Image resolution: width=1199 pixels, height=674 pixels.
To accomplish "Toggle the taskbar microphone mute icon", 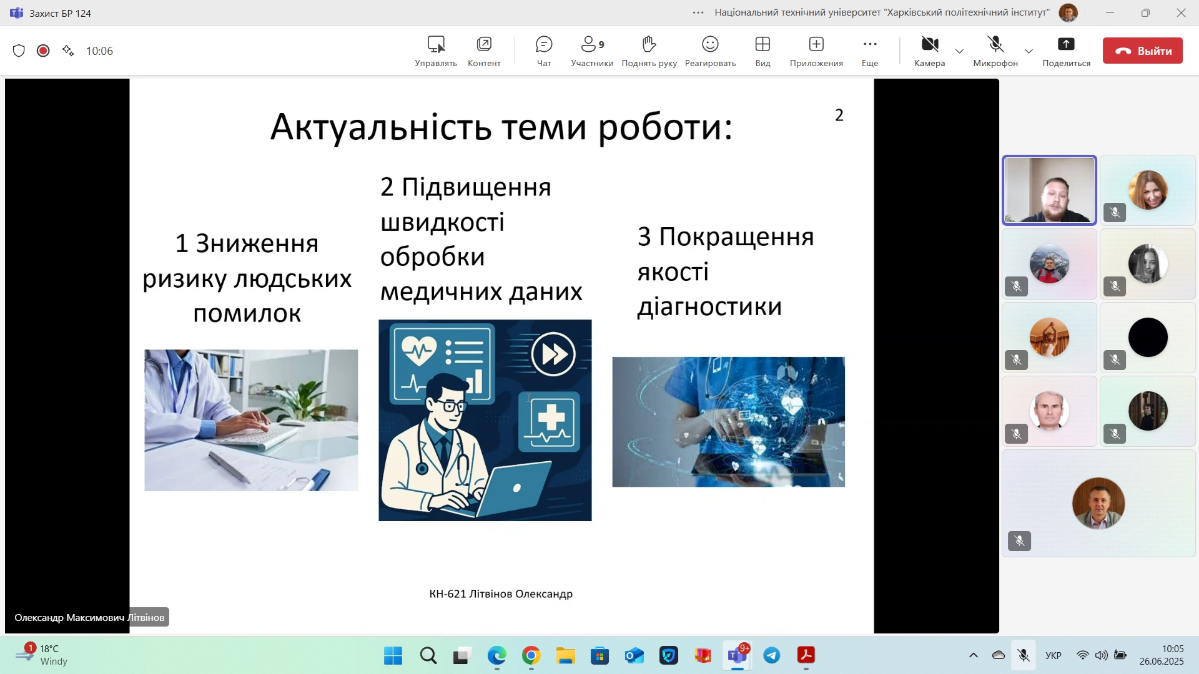I will click(x=1023, y=655).
